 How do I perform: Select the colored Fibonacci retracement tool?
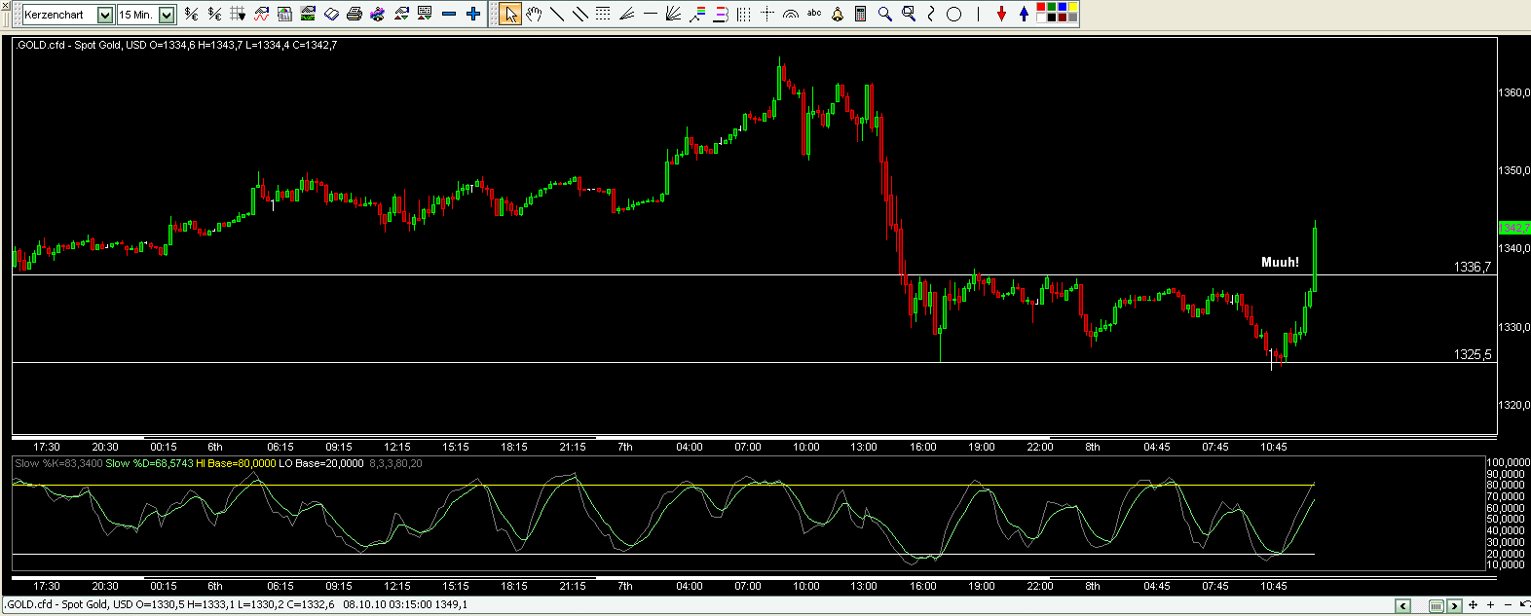697,14
